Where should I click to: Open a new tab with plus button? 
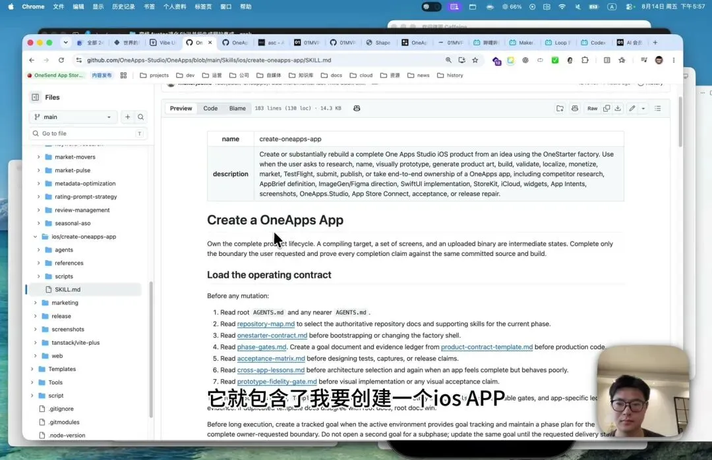655,43
